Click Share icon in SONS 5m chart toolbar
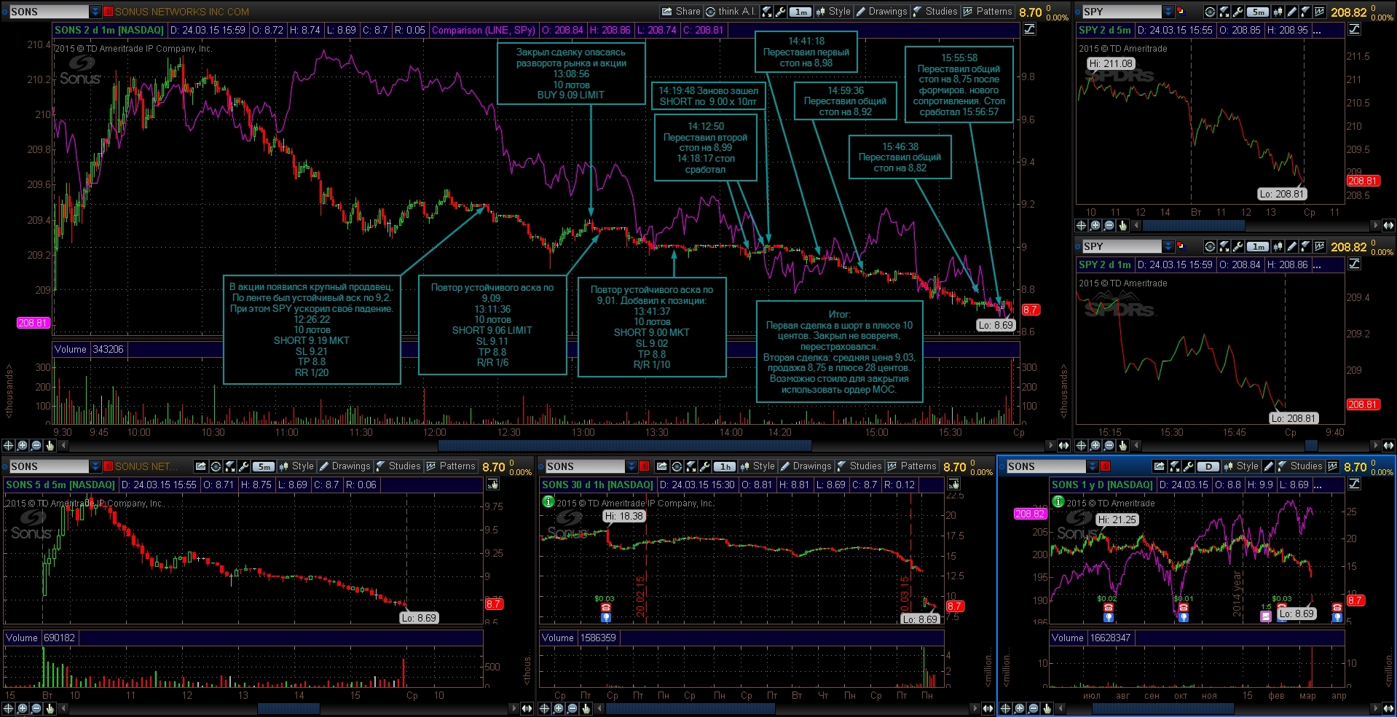The width and height of the screenshot is (1397, 717). point(200,466)
